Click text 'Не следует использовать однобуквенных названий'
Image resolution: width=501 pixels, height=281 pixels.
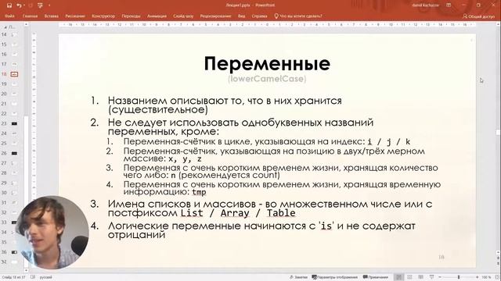coord(240,123)
